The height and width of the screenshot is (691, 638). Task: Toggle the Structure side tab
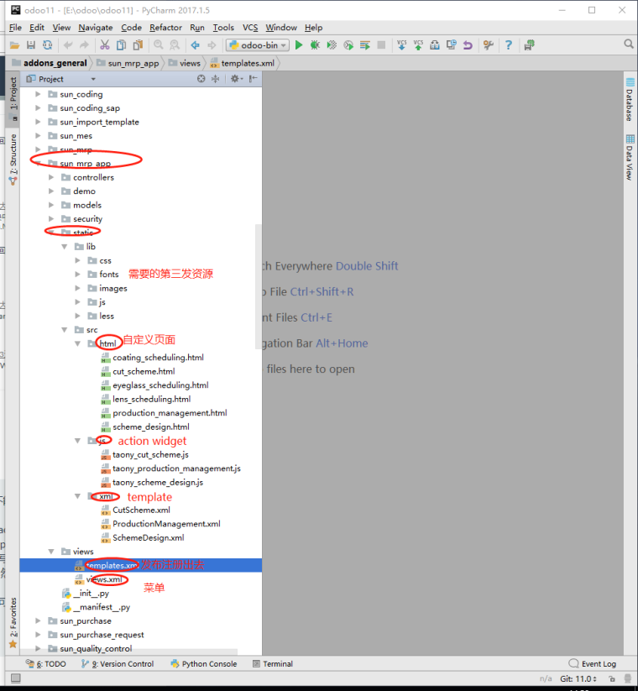13,159
